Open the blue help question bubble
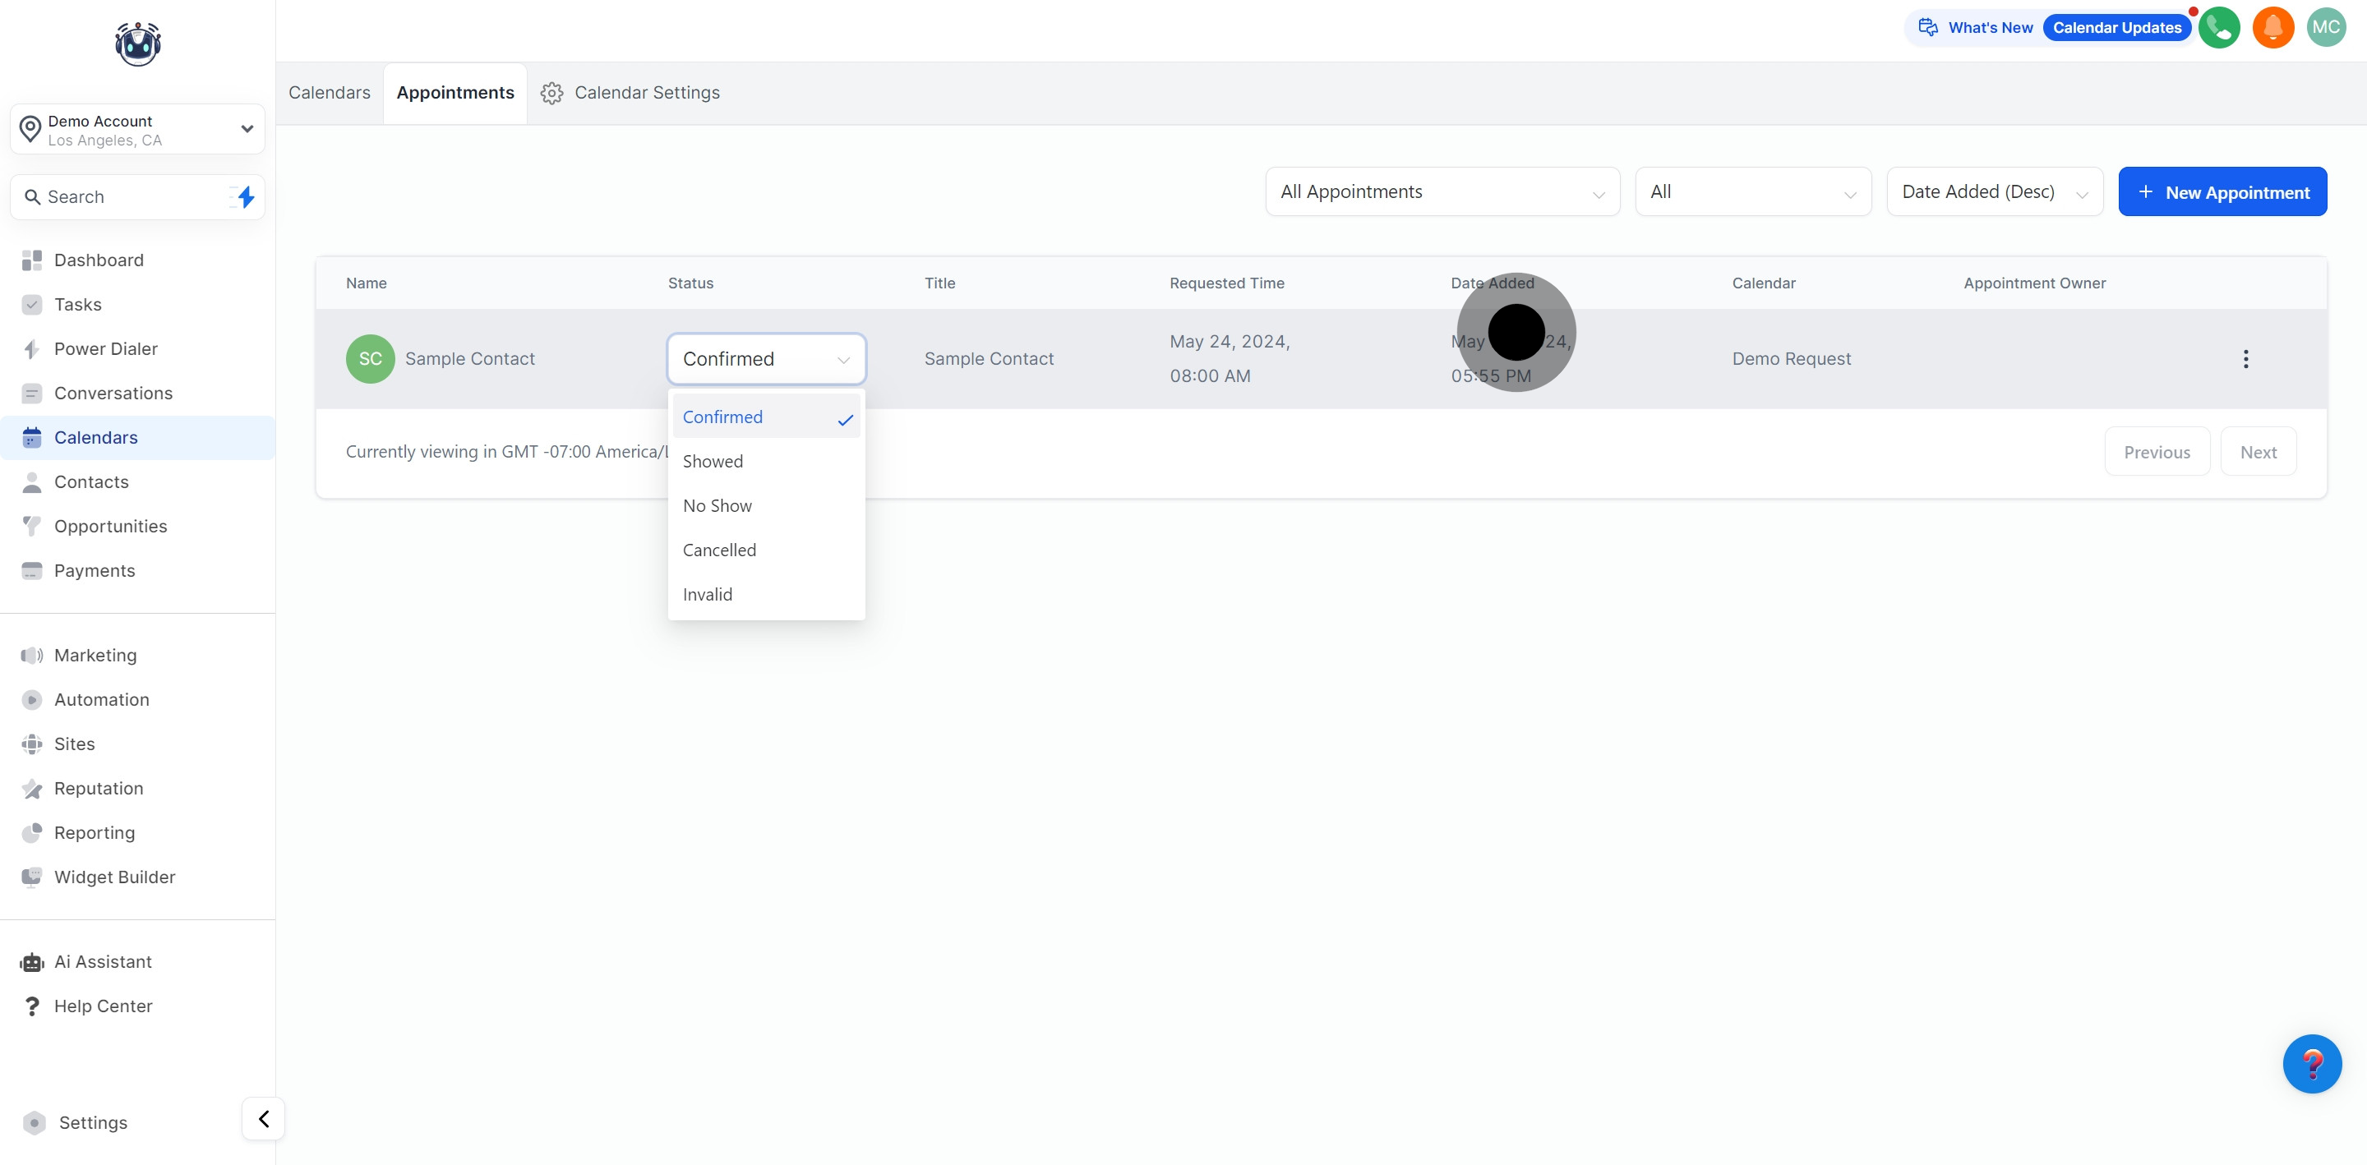Screen dimensions: 2367x1165 [x=2311, y=1064]
